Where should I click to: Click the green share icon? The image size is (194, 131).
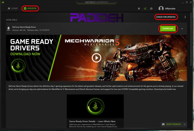pos(145,9)
